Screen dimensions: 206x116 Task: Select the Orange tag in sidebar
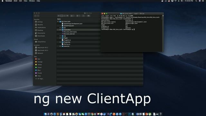39,62
